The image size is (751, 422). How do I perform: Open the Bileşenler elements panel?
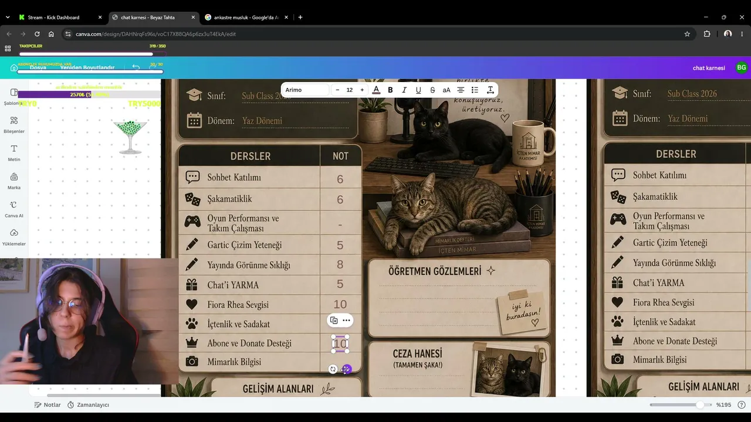(14, 125)
